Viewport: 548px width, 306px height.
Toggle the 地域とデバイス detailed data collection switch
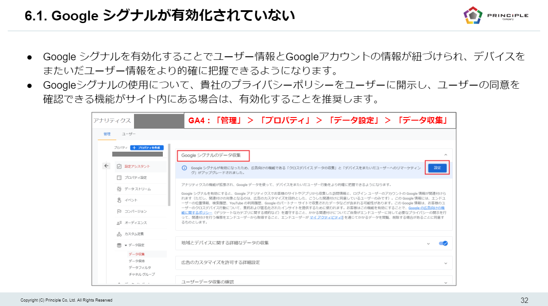[x=443, y=243]
